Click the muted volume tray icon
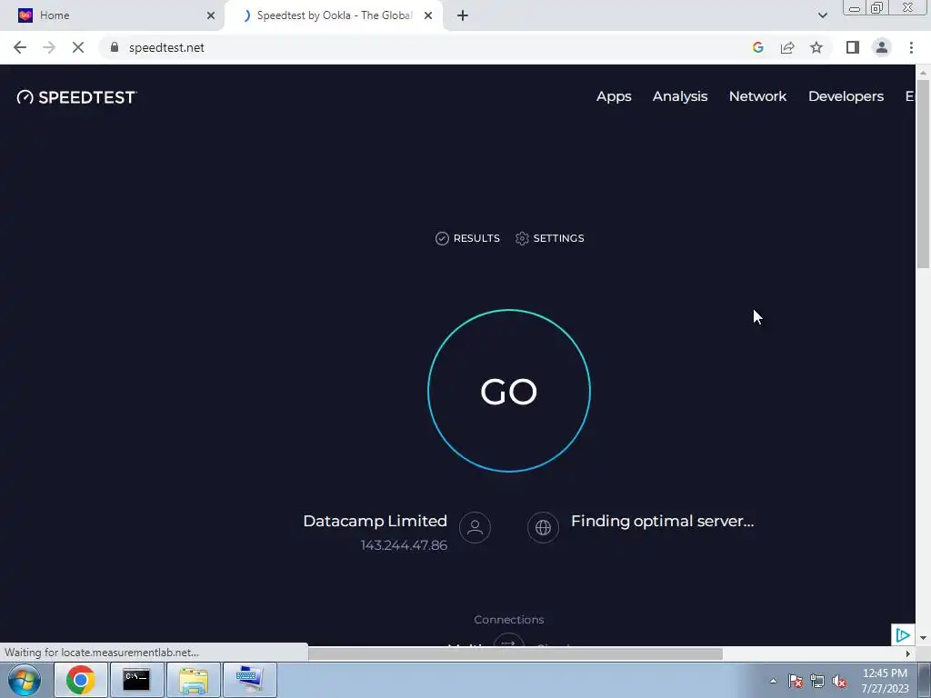This screenshot has width=931, height=698. pos(839,682)
